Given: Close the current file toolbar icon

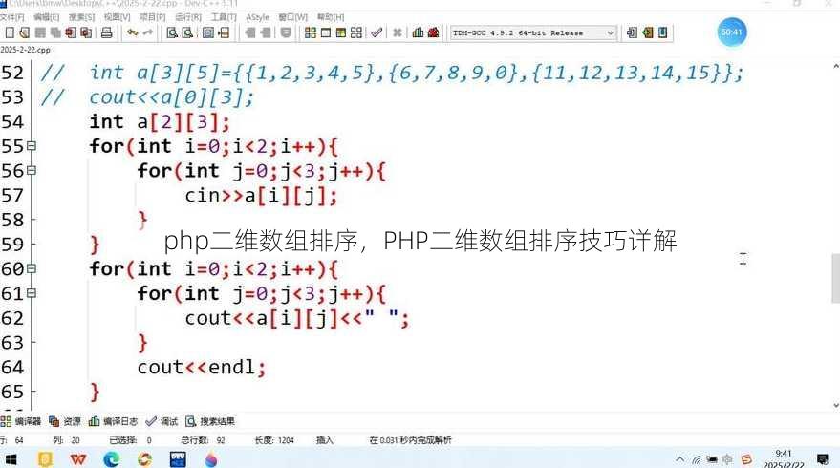Looking at the screenshot, I should [71, 32].
